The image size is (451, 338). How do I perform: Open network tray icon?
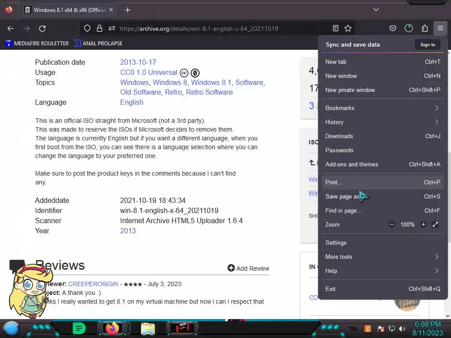(x=392, y=328)
